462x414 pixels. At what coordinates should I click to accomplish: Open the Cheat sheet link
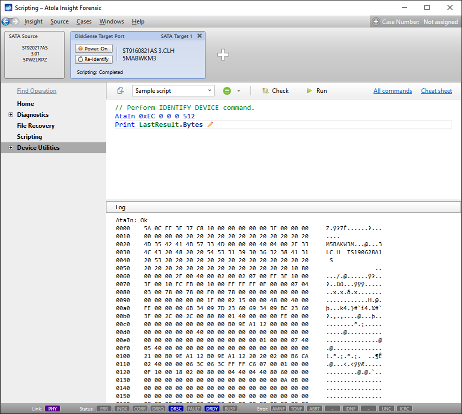pos(436,91)
